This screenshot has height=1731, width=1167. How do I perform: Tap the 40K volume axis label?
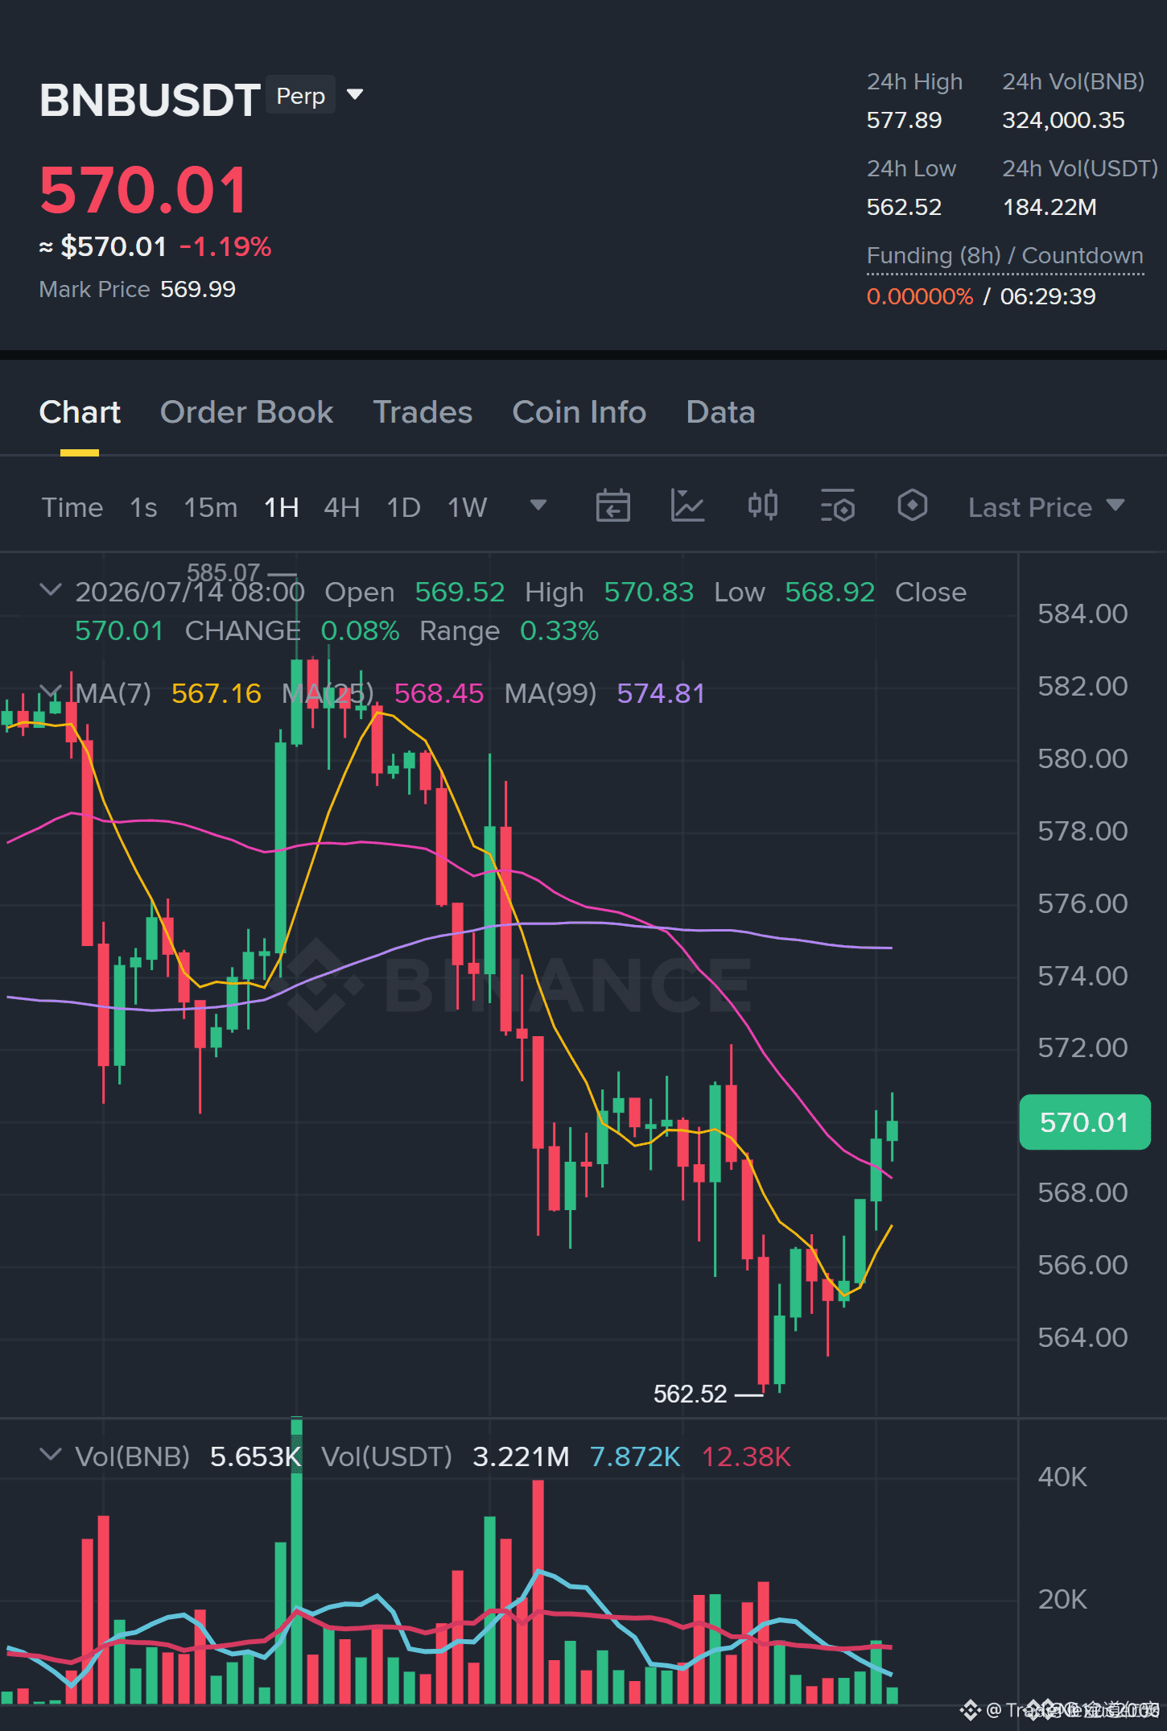[1062, 1477]
